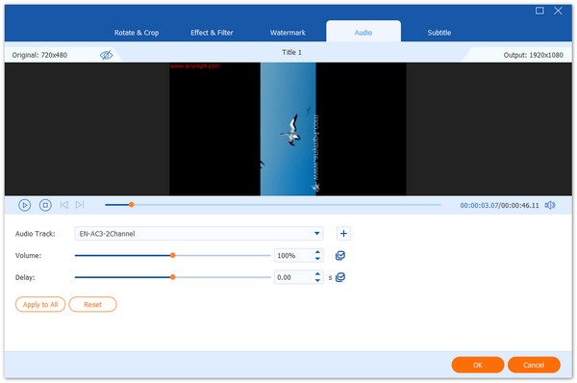Confirm with the OK button
This screenshot has width=577, height=383.
click(478, 365)
